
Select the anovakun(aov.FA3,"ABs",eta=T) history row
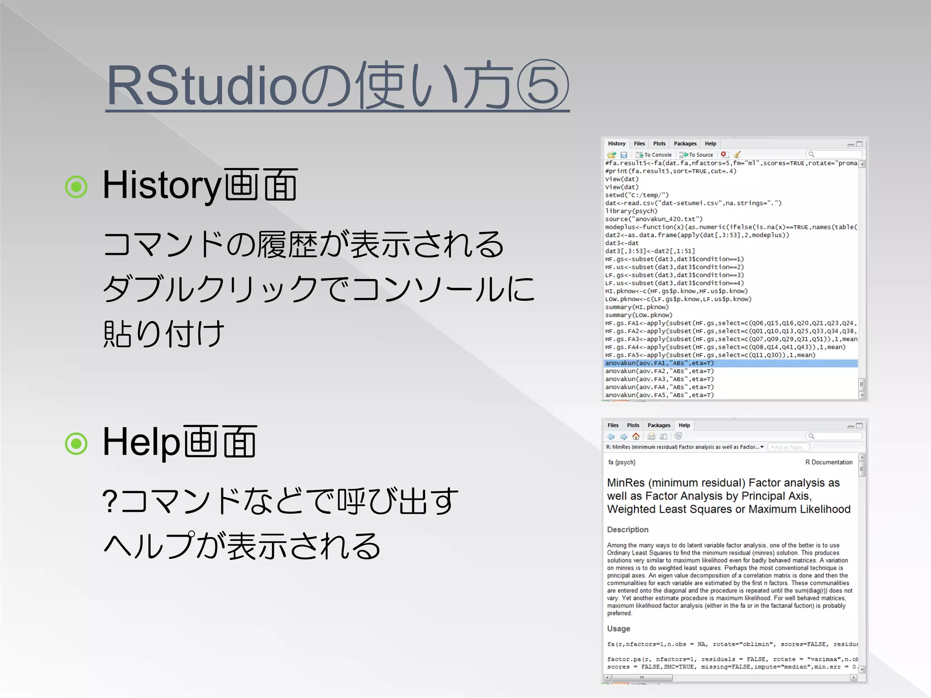(731, 379)
